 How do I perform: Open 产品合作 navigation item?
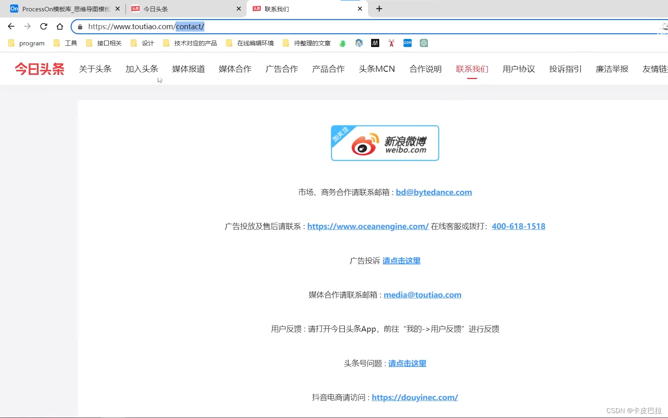(329, 69)
